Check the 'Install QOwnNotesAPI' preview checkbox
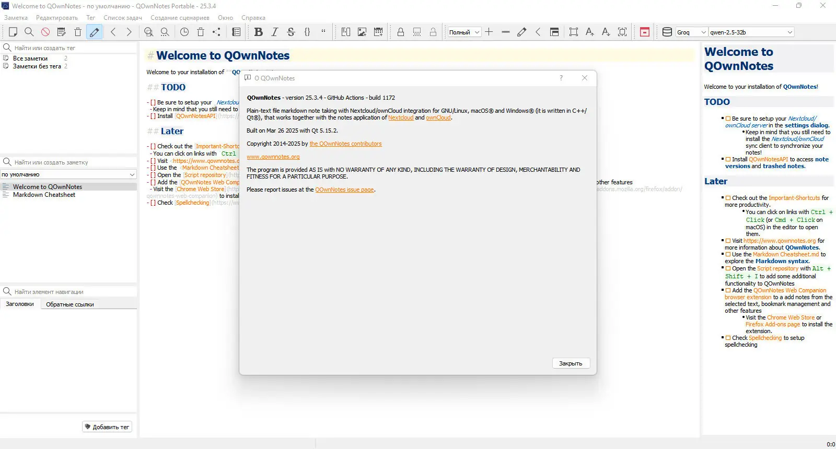The height and width of the screenshot is (449, 836). click(x=728, y=160)
